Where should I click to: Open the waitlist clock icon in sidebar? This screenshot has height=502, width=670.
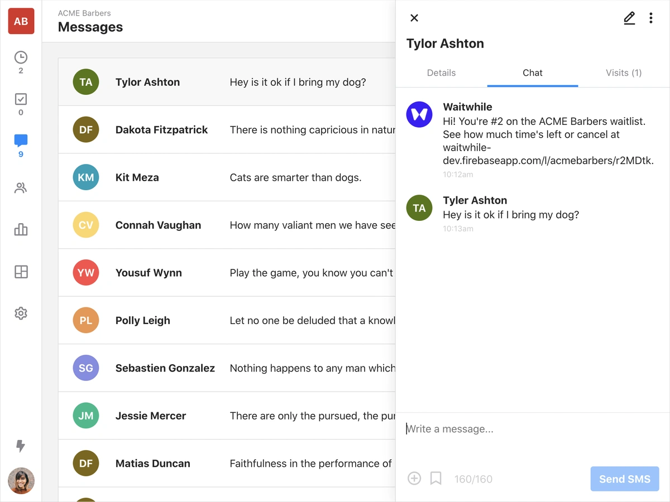tap(21, 57)
